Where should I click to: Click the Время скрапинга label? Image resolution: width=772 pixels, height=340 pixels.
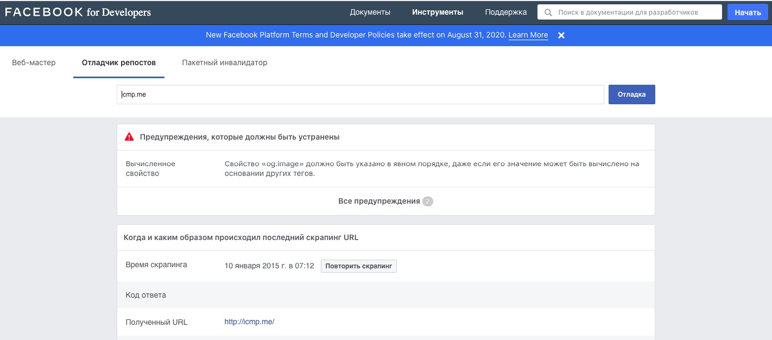[x=156, y=265]
